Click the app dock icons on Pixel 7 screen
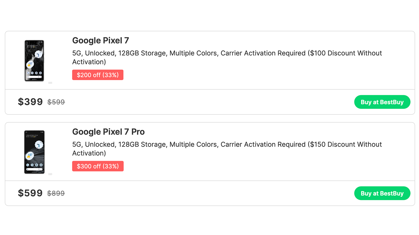This screenshot has width=419, height=235. pyautogui.click(x=34, y=73)
